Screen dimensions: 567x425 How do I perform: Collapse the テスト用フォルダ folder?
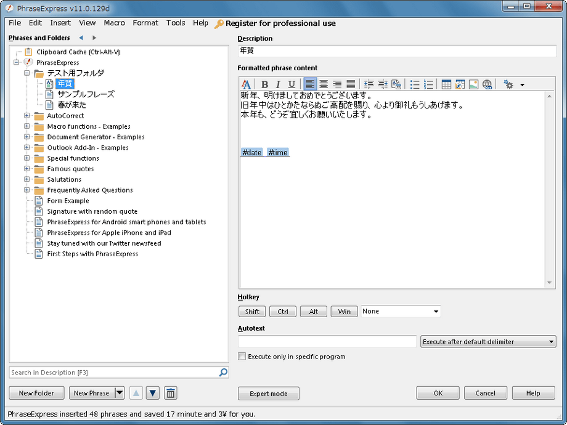[x=27, y=73]
